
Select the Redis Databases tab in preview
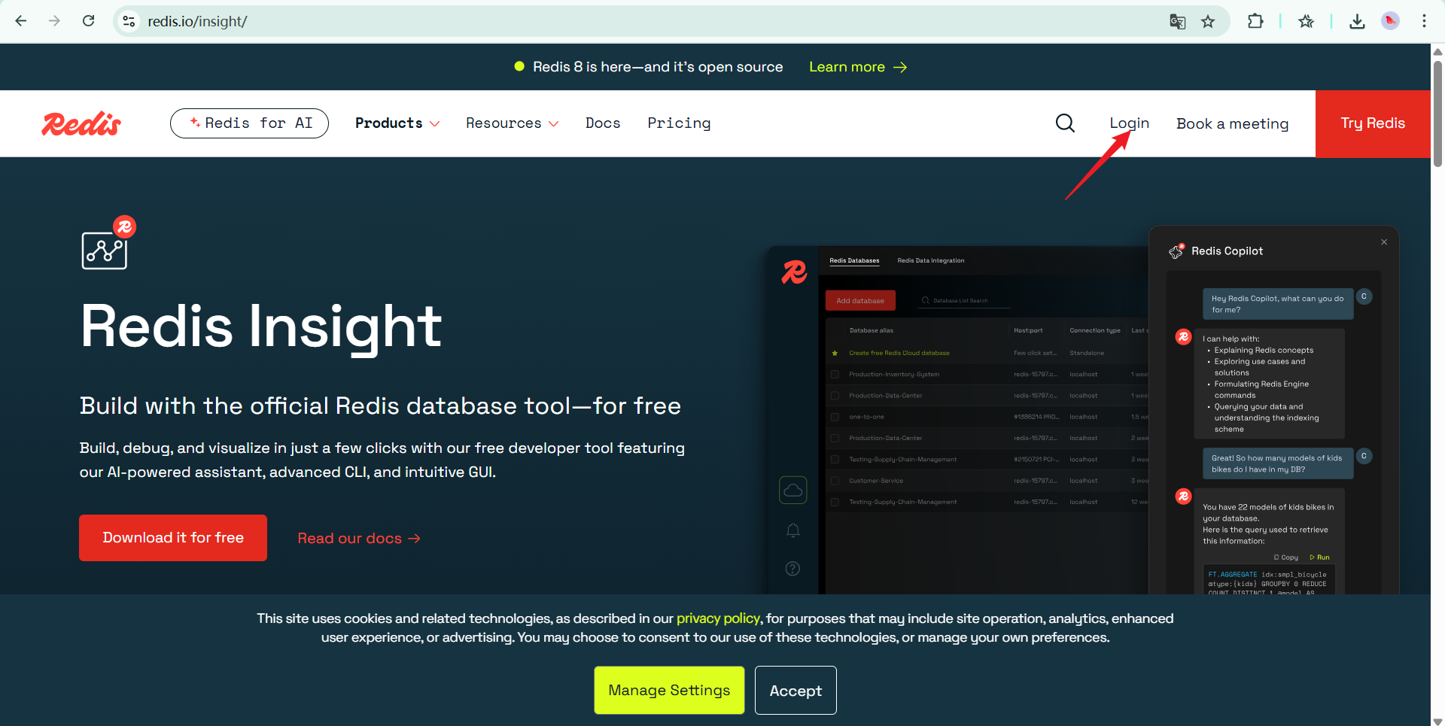coord(854,261)
